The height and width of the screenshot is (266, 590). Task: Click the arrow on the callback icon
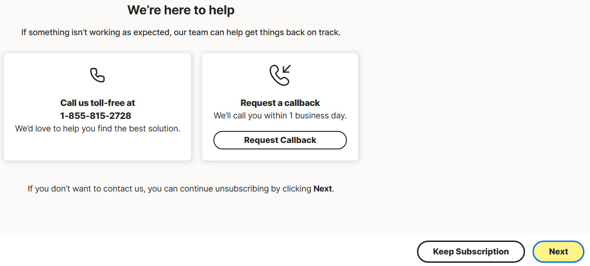[287, 70]
